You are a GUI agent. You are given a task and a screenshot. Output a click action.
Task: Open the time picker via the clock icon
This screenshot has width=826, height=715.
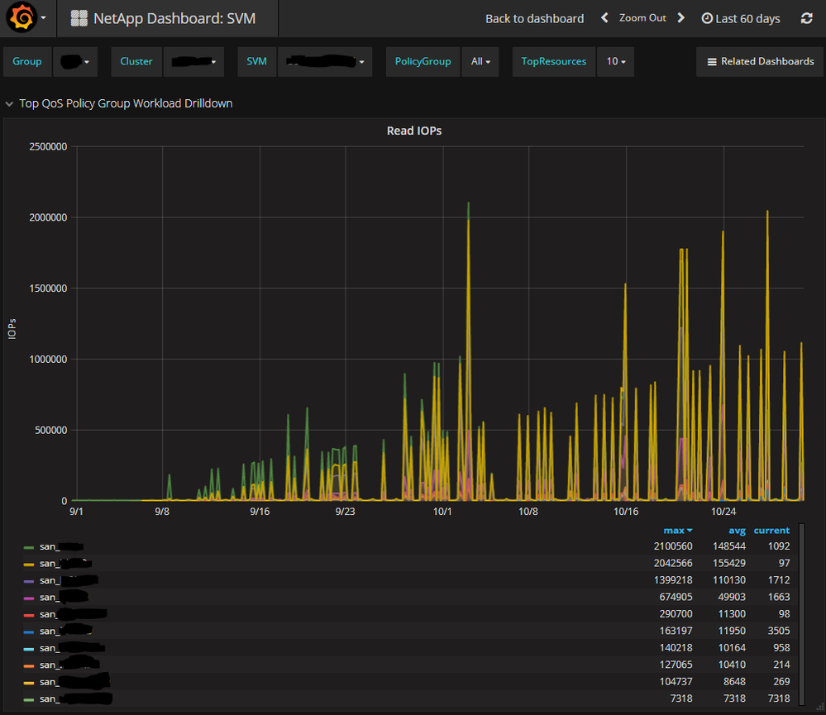(709, 18)
